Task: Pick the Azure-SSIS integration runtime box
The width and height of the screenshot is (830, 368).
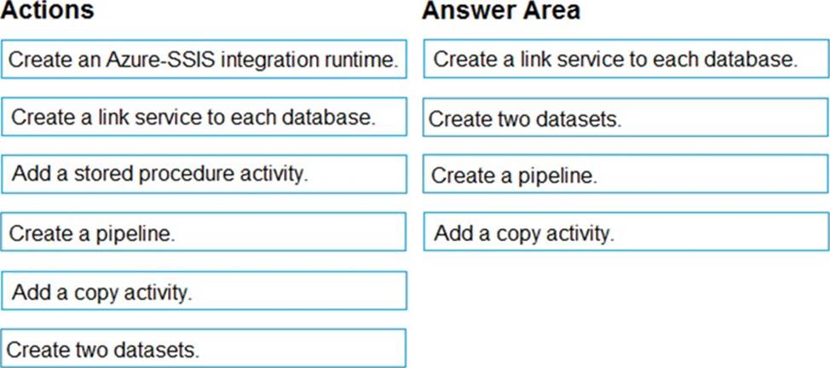Action: click(204, 60)
